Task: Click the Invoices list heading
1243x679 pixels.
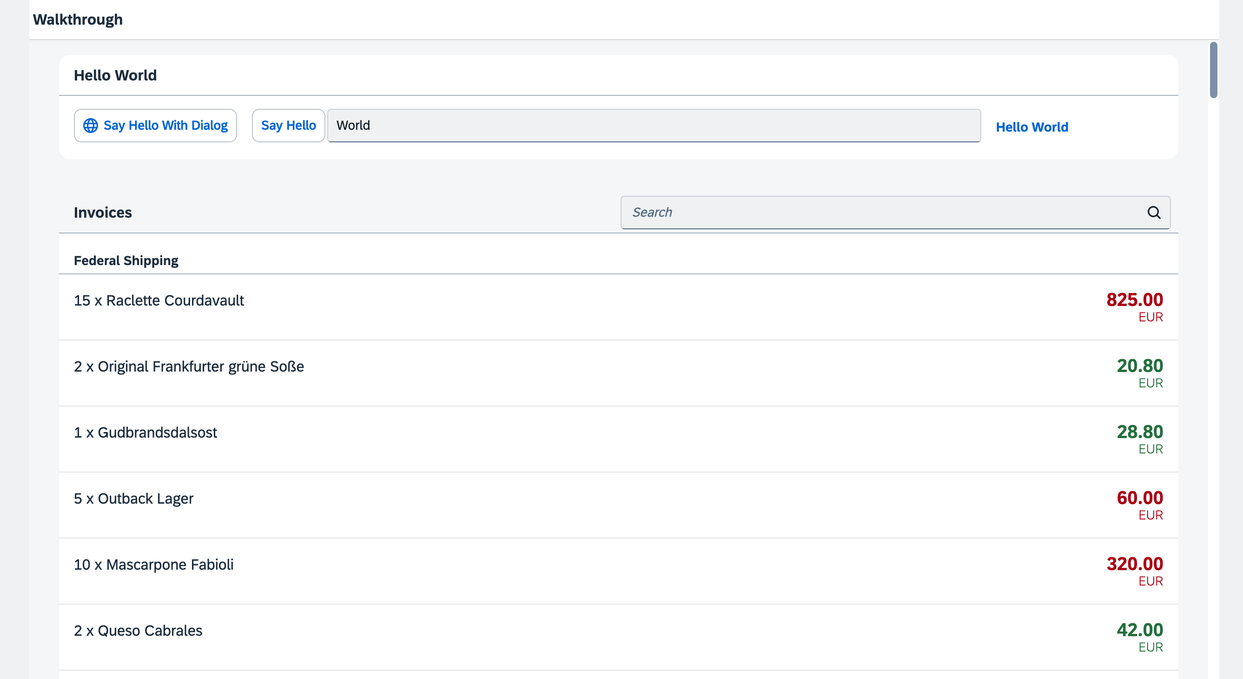Action: (x=103, y=213)
